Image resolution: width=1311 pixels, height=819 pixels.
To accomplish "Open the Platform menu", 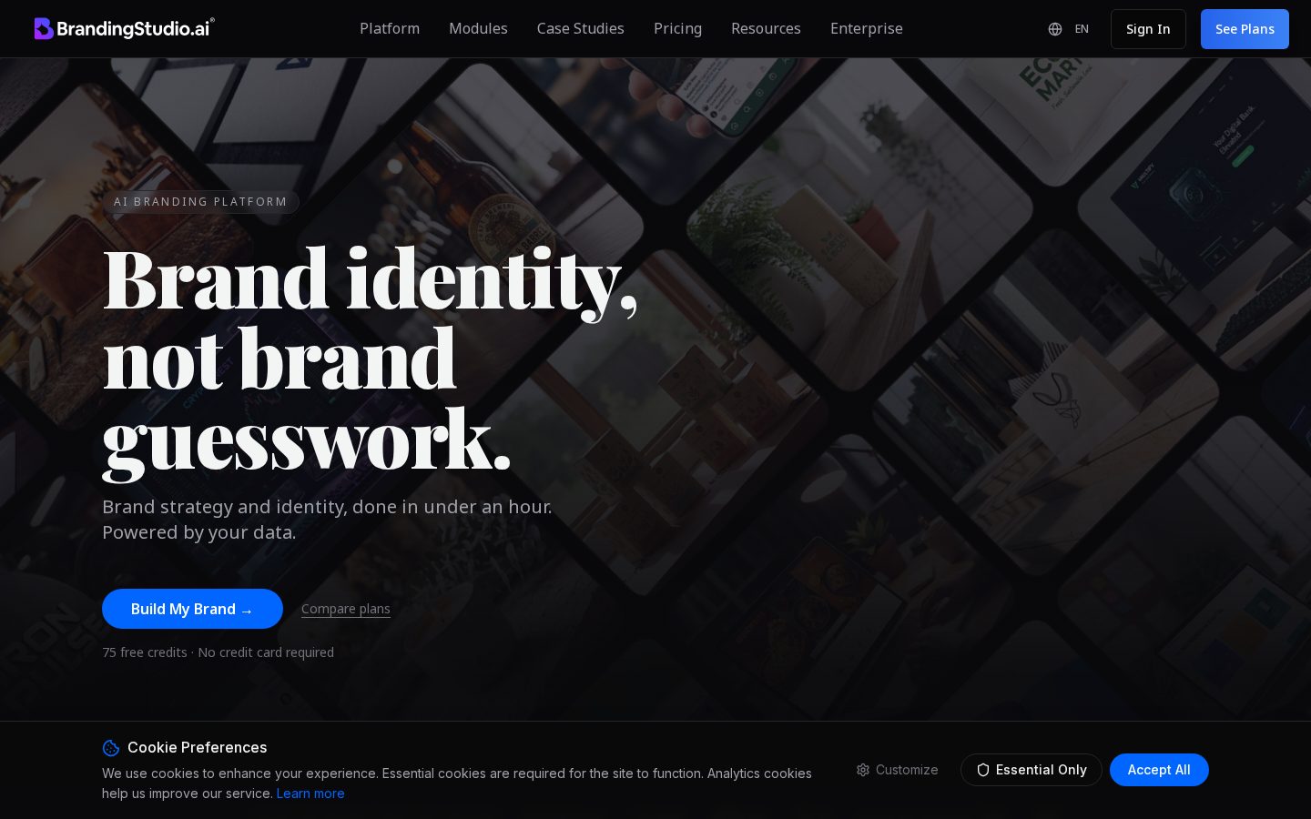I will 390,28.
